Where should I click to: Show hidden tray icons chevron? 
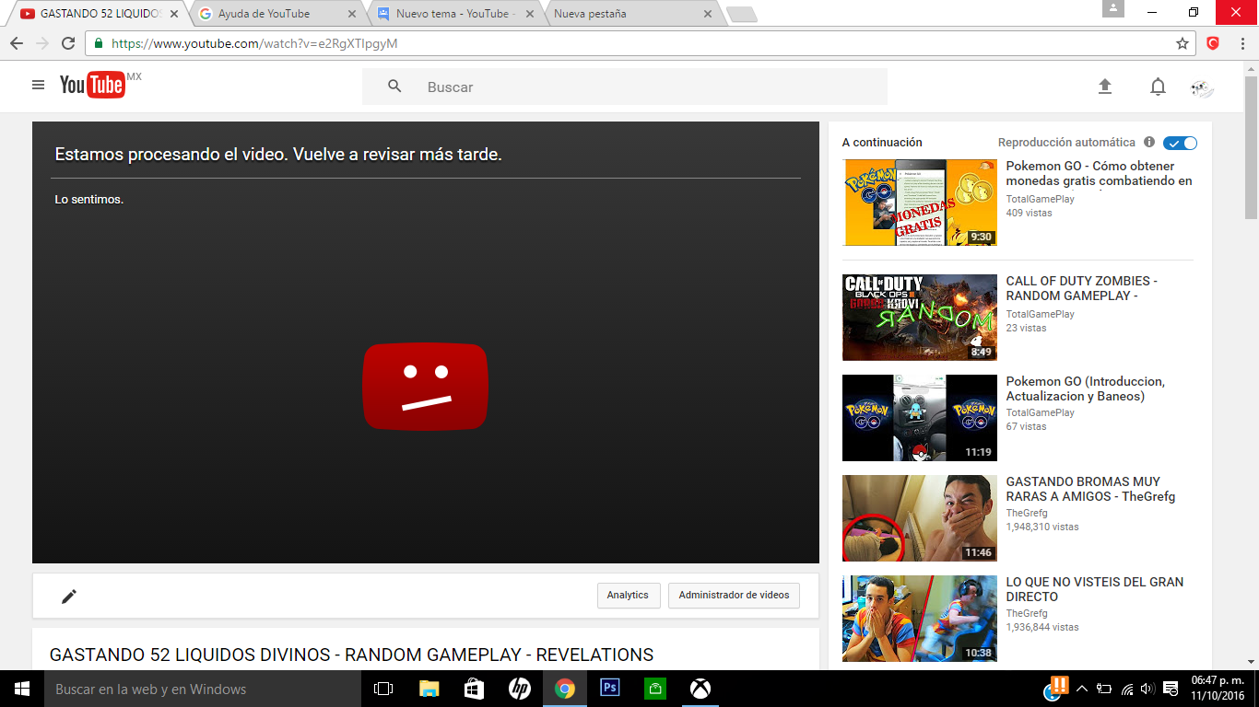[1082, 689]
